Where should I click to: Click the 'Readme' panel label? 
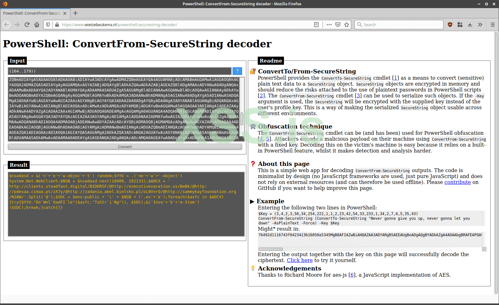point(271,61)
